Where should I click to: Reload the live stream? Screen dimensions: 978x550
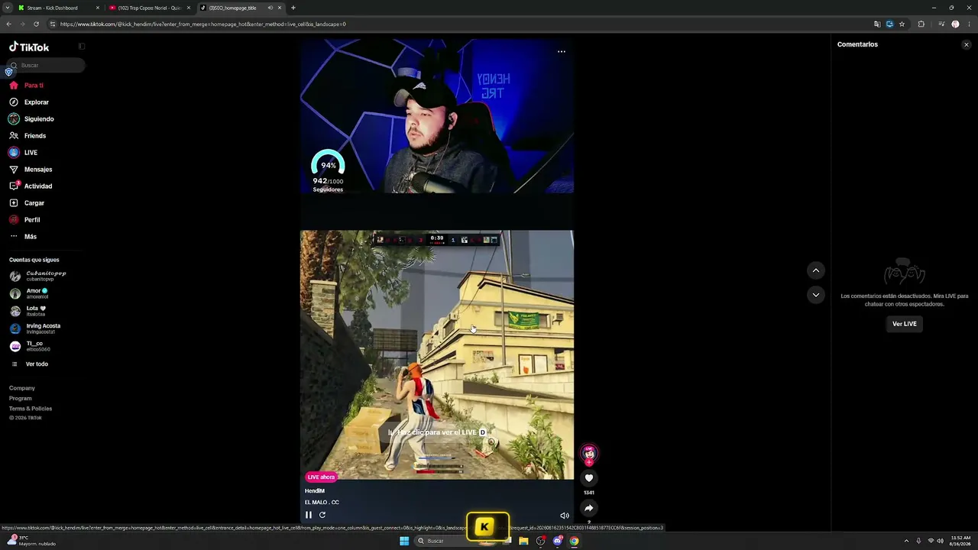(x=322, y=515)
